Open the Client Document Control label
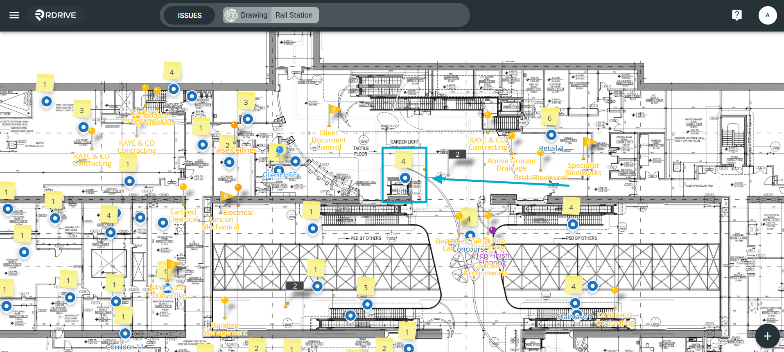Image resolution: width=784 pixels, height=352 pixels. coord(329,140)
